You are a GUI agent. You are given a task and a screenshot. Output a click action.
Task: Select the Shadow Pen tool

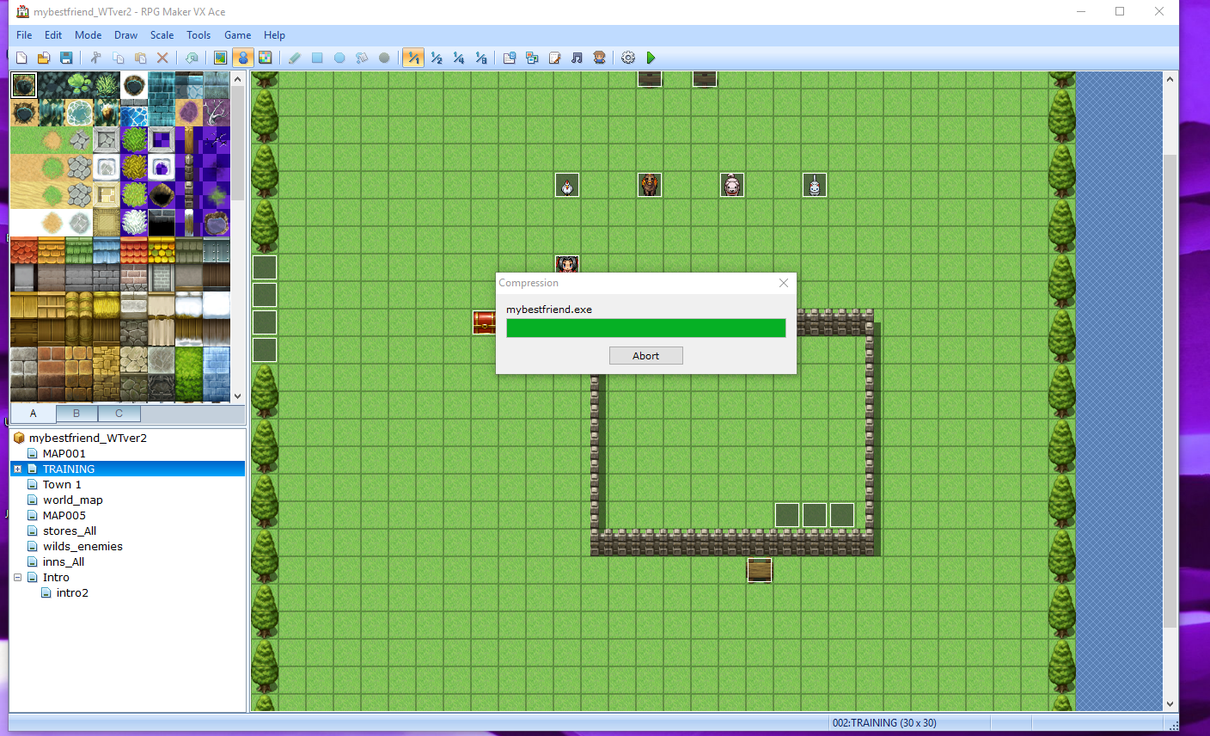[x=384, y=58]
